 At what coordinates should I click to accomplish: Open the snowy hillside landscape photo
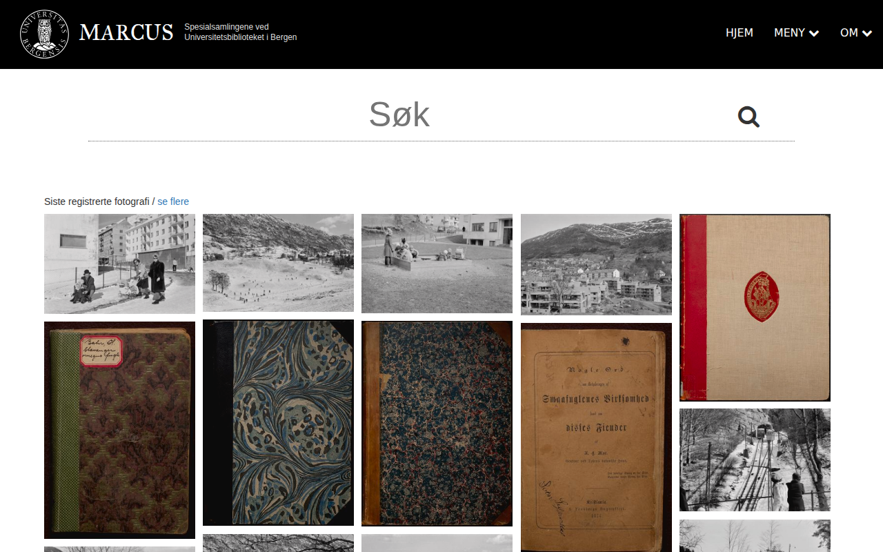click(278, 263)
